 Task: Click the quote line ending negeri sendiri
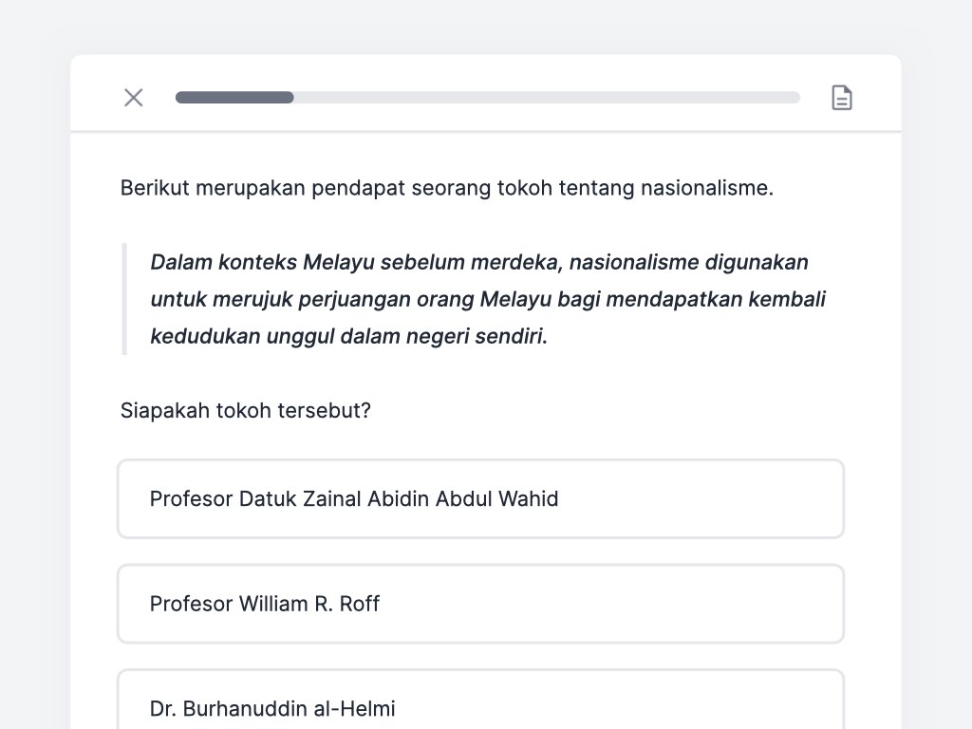coord(349,336)
